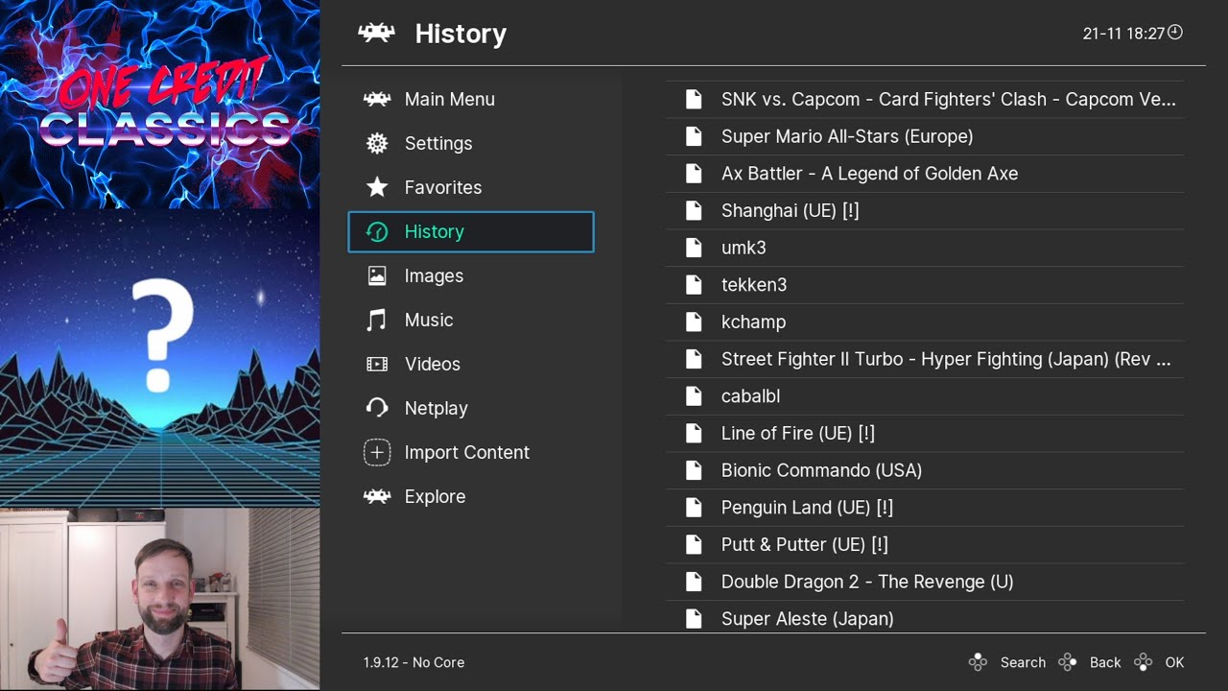Click the file icon beside umk3
1228x691 pixels.
(694, 248)
